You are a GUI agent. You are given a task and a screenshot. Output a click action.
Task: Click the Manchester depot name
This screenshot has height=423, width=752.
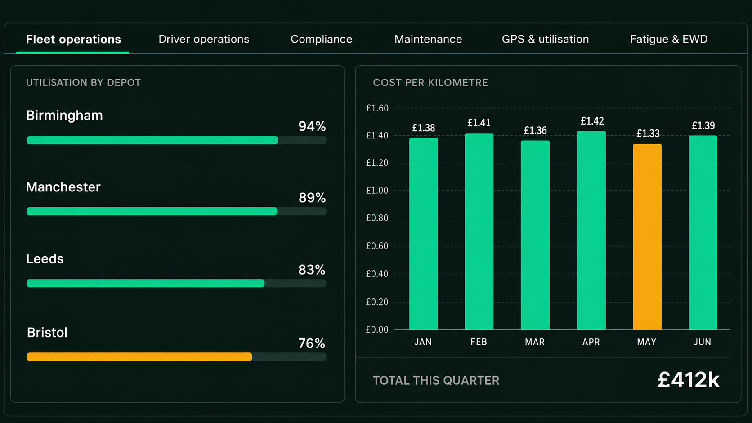pyautogui.click(x=63, y=187)
